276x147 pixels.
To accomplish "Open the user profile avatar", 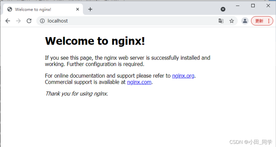I will pyautogui.click(x=245, y=21).
